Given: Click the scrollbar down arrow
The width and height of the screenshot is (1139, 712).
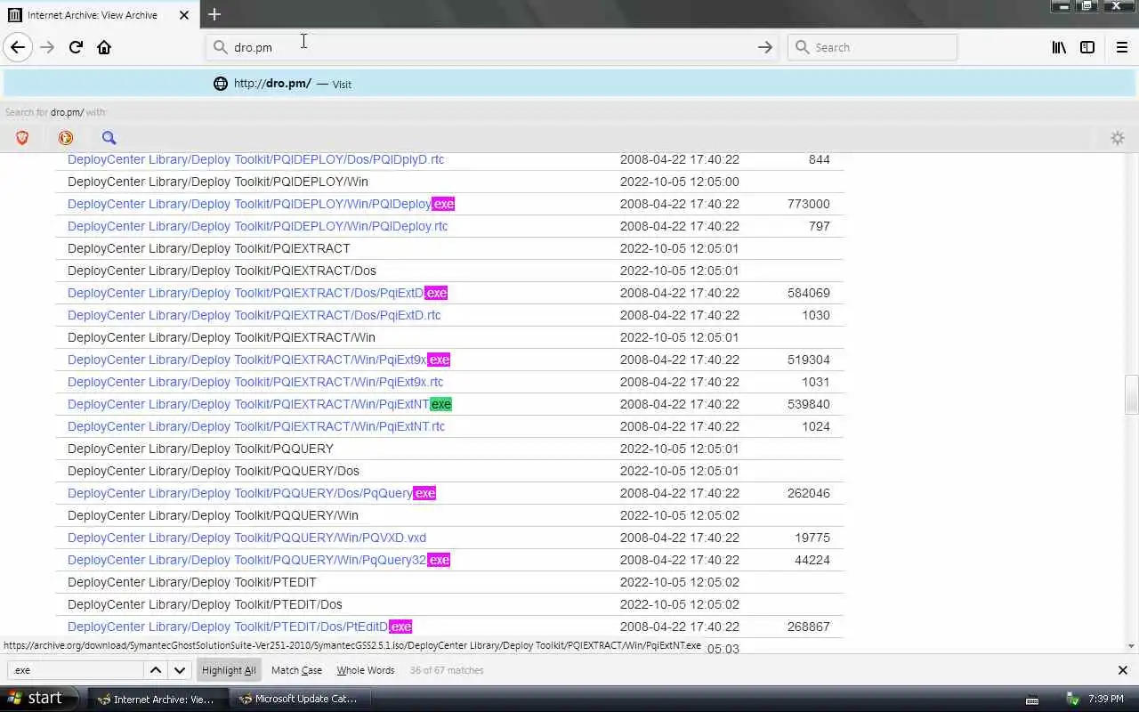Looking at the screenshot, I should click(1132, 646).
